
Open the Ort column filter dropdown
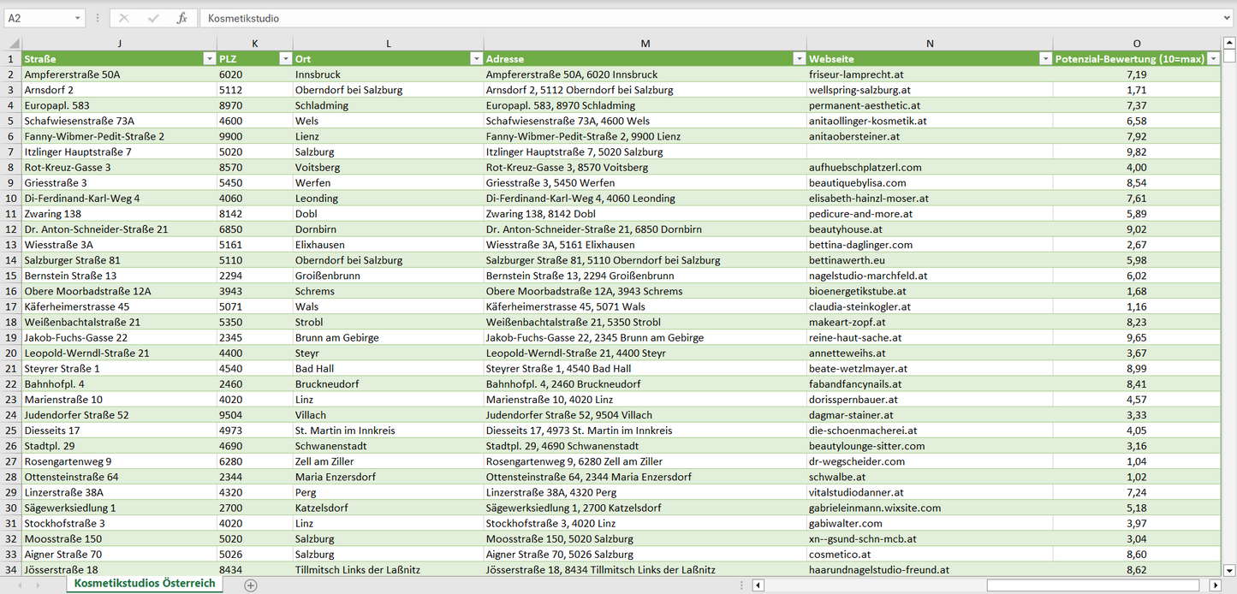coord(477,58)
